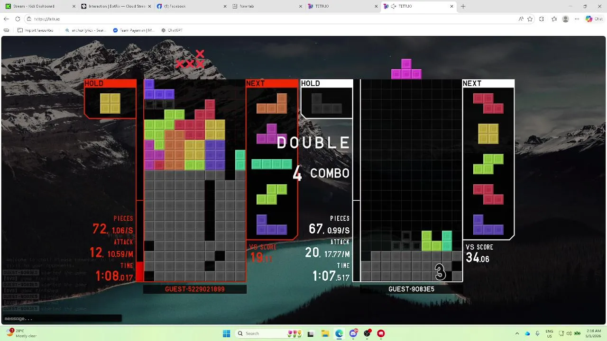
Task: Click the top red Z piece in right NEXT queue
Action: [x=488, y=103]
